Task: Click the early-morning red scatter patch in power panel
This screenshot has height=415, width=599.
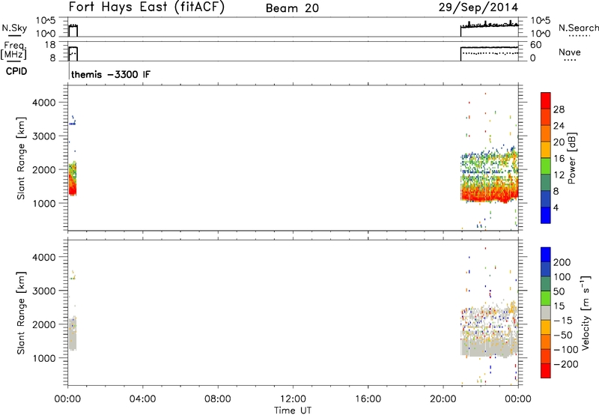Action: tap(73, 185)
